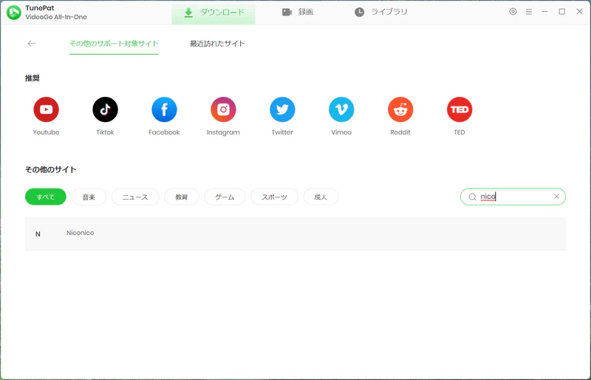Open the YouTube site icon

[x=46, y=109]
